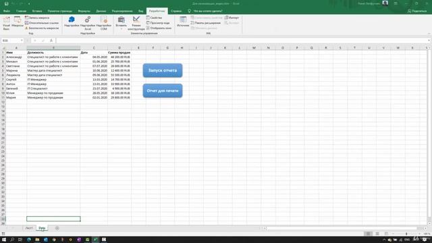Open the Файл tab
Viewport: 432px width, 243px height.
(x=7, y=11)
